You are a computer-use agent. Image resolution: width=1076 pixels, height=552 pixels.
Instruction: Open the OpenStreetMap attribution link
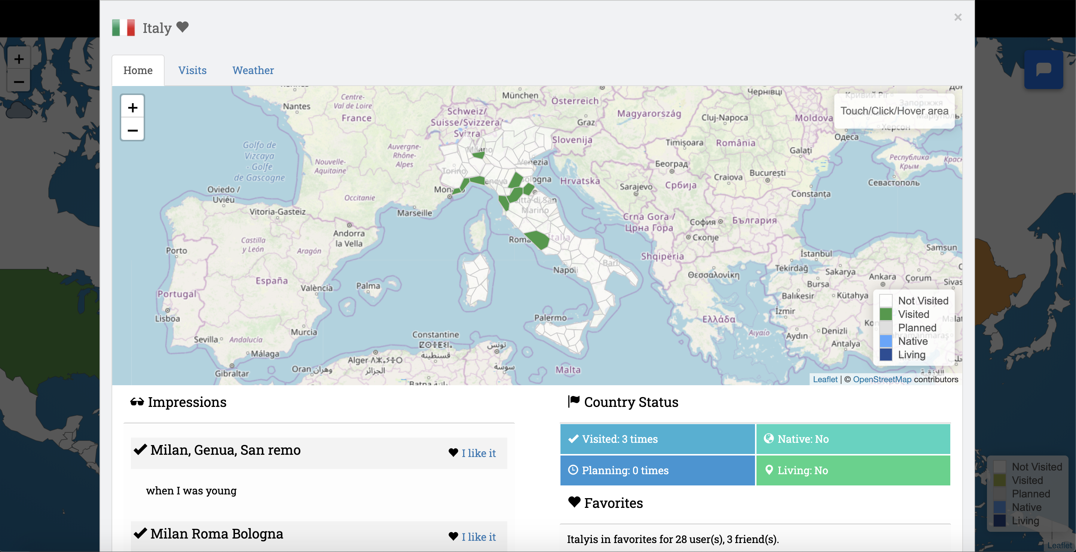coord(882,379)
